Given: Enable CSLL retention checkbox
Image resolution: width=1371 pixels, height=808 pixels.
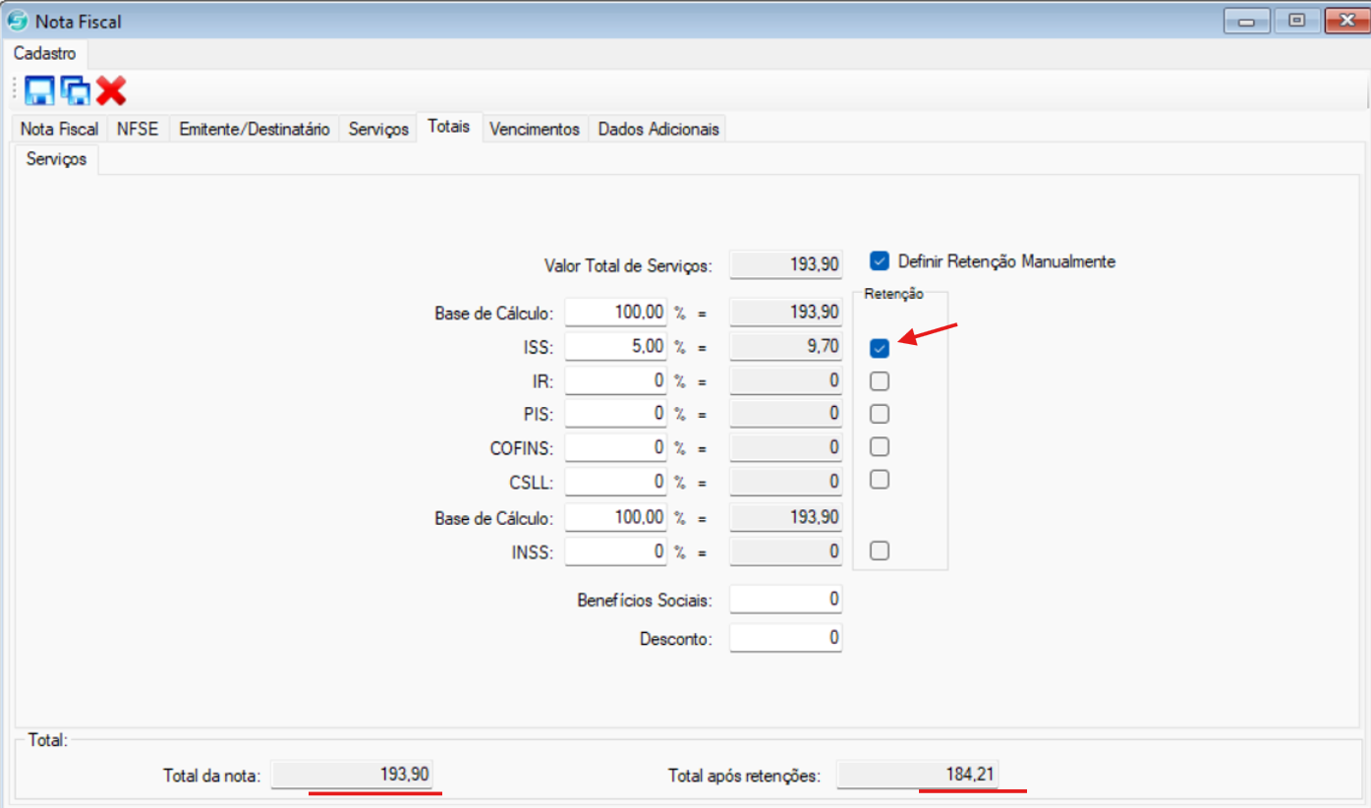Looking at the screenshot, I should [x=880, y=480].
